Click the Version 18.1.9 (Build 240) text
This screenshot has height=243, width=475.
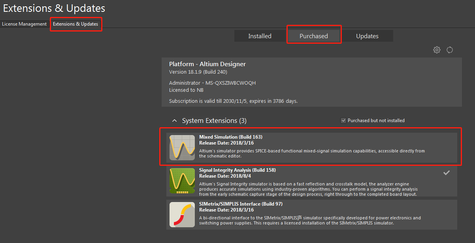(x=198, y=72)
